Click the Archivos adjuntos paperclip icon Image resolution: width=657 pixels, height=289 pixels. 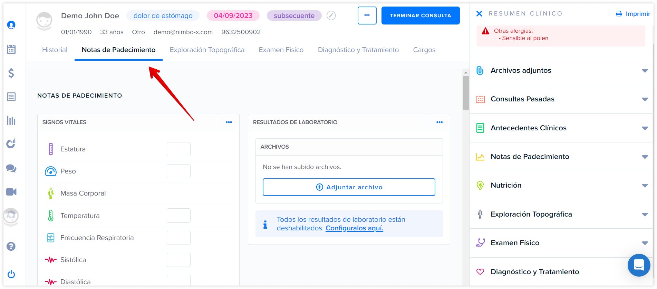(x=480, y=70)
